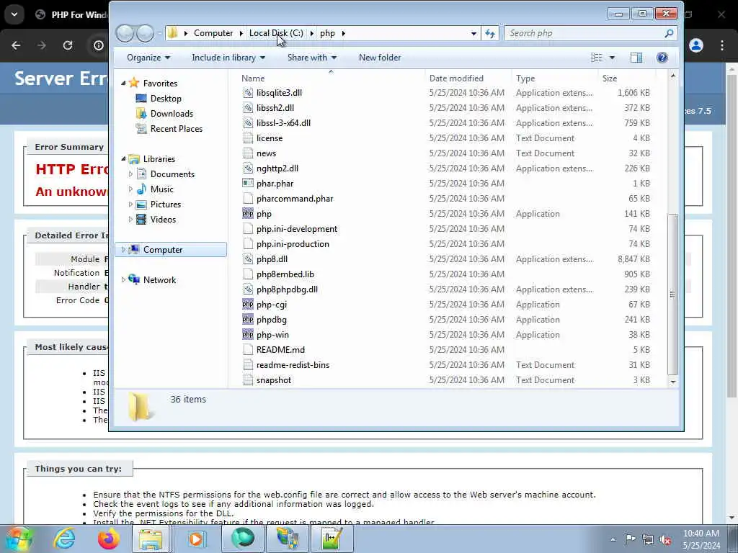
Task: Select the phar.phar file icon
Action: (x=248, y=184)
